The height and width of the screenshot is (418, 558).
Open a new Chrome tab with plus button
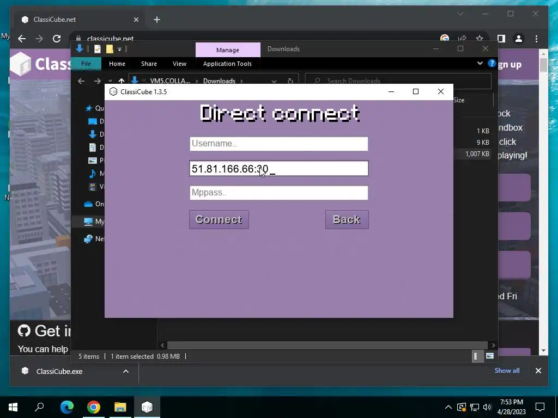pyautogui.click(x=157, y=20)
